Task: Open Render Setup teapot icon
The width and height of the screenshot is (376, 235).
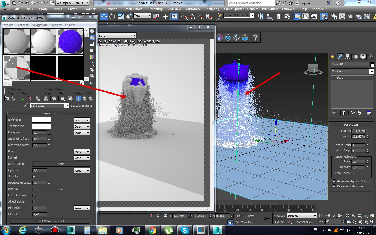Action: coord(334,17)
